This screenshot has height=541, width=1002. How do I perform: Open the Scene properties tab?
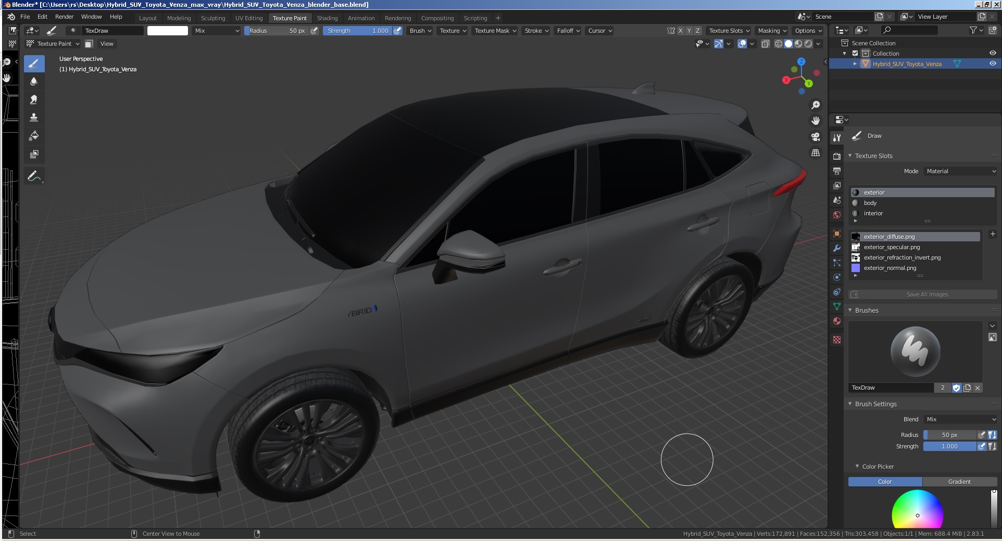tap(837, 200)
